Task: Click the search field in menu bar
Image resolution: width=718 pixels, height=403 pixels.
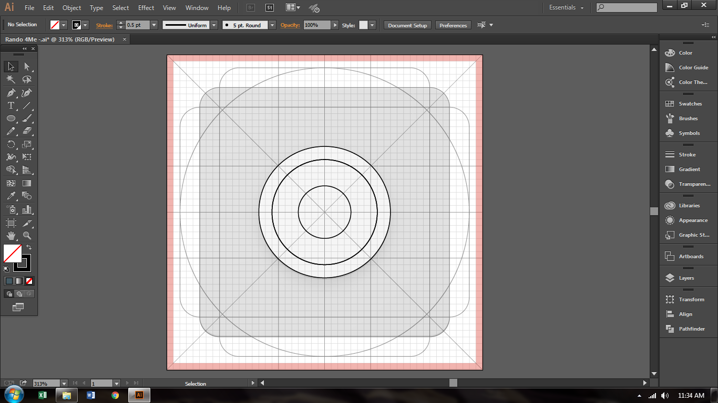Action: [x=627, y=8]
